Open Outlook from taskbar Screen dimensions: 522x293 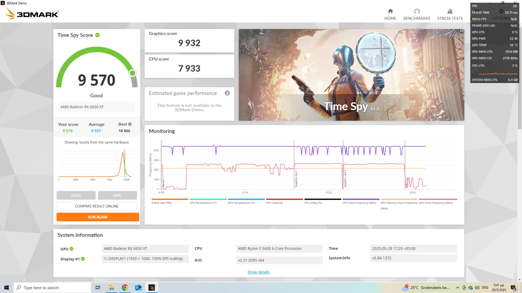[138, 287]
